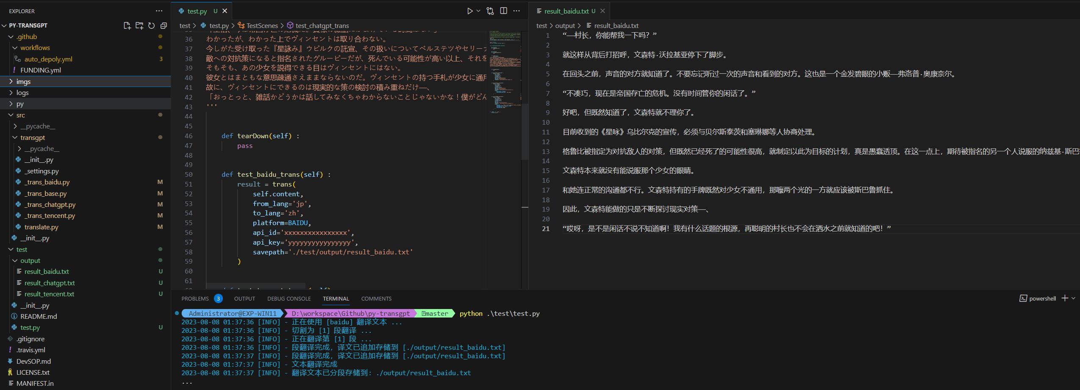Click output folder in result_baidu breadcrumb
Viewport: 1080px width, 390px height.
click(x=565, y=25)
